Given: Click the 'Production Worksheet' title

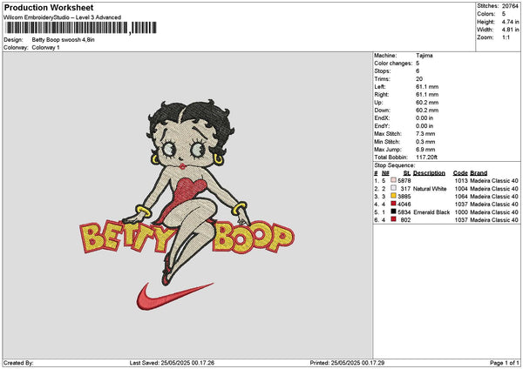Looking at the screenshot, I should [49, 8].
